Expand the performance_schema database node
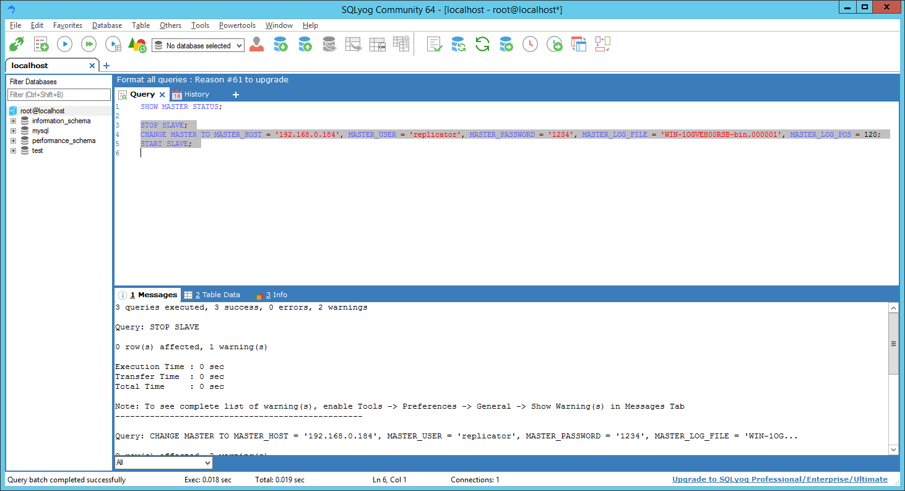 click(13, 141)
